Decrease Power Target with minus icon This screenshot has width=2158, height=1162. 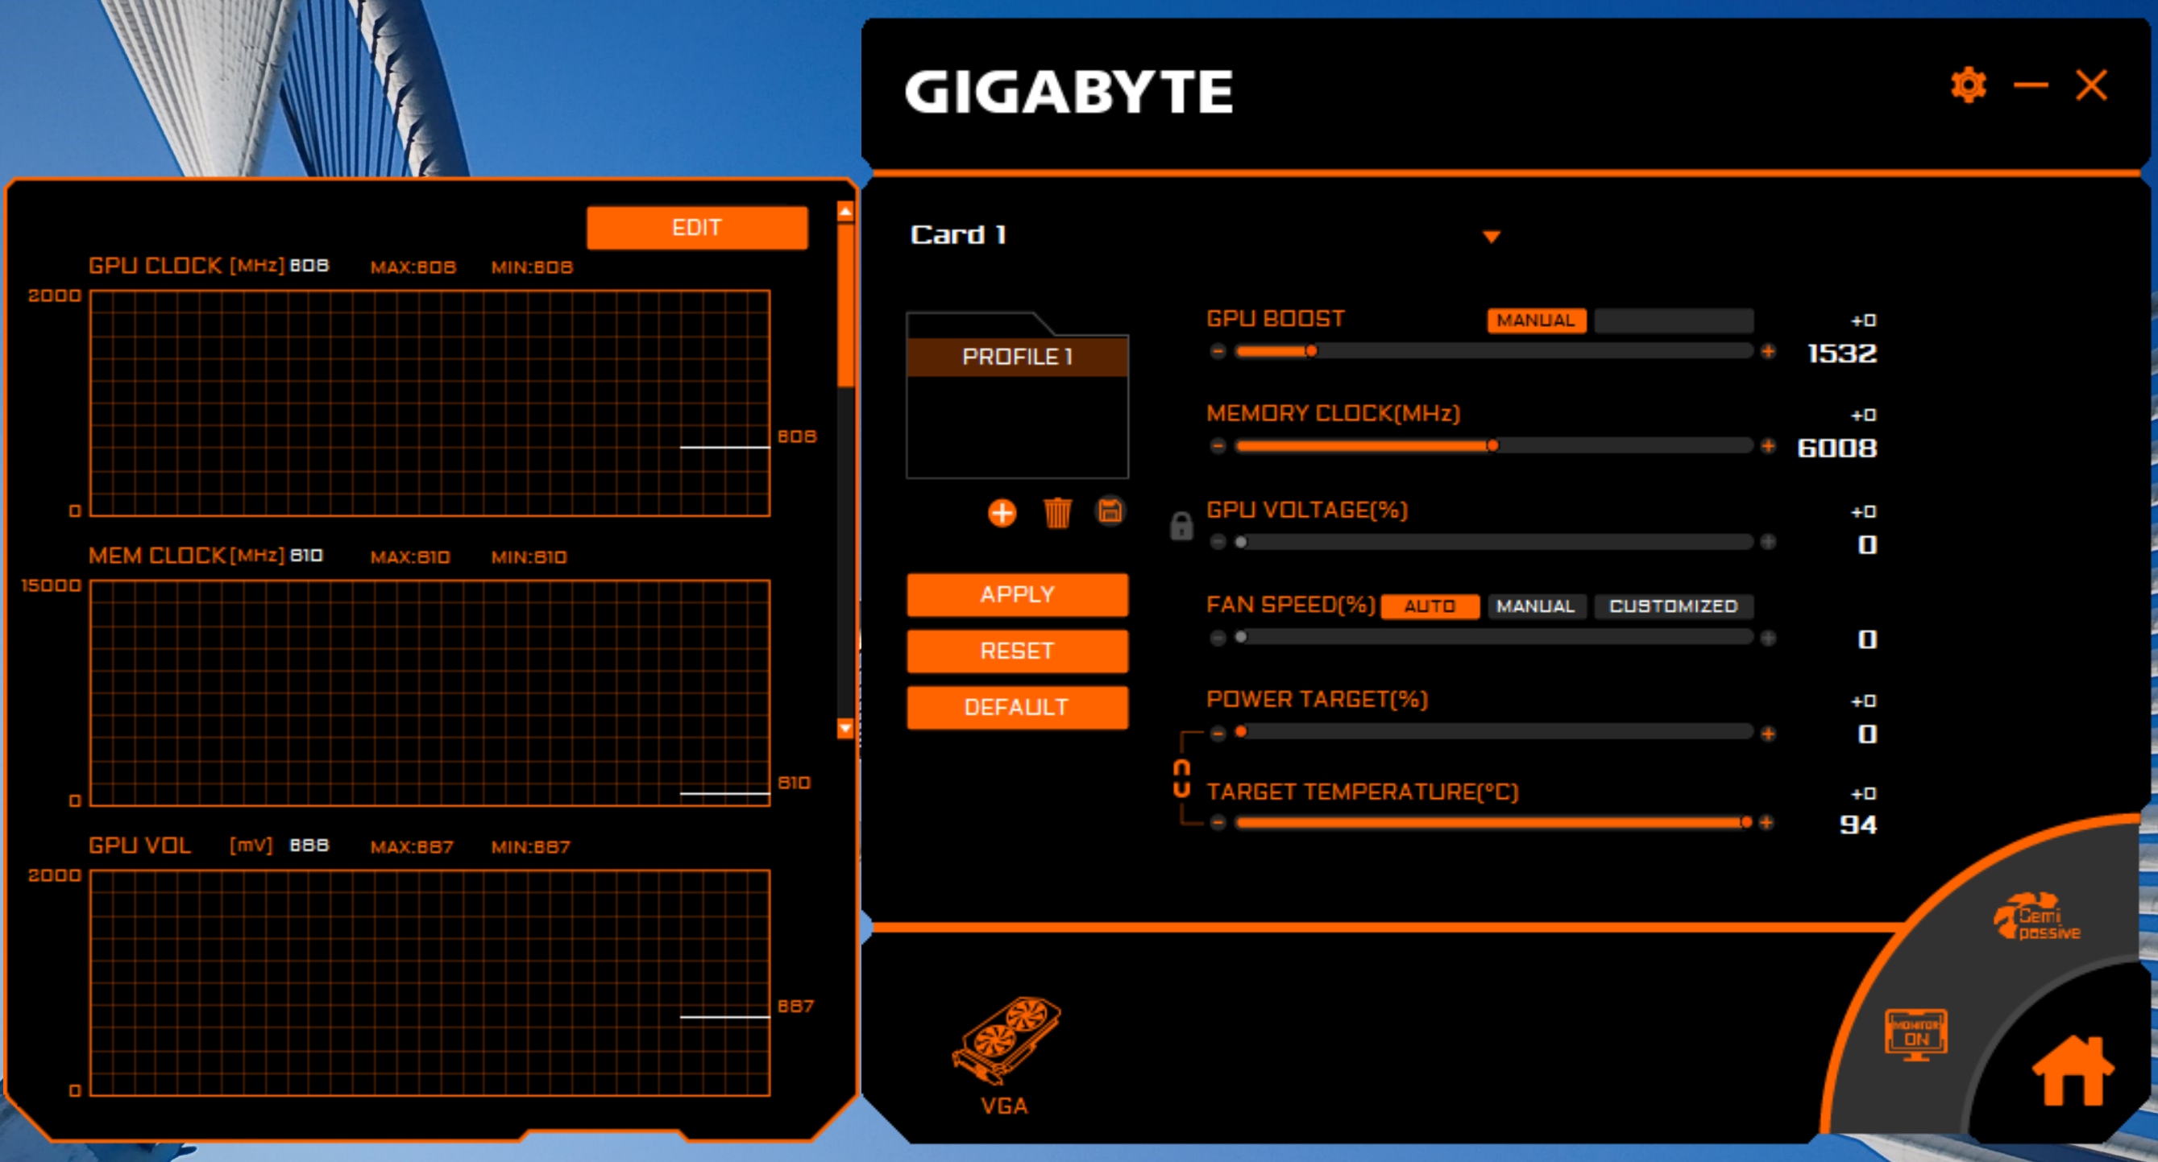click(x=1218, y=734)
